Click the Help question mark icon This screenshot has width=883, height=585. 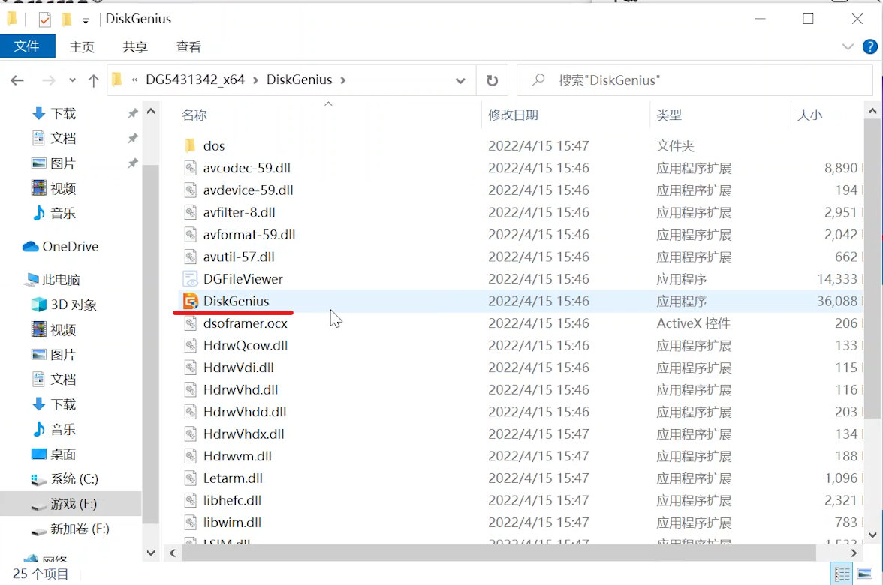point(870,46)
